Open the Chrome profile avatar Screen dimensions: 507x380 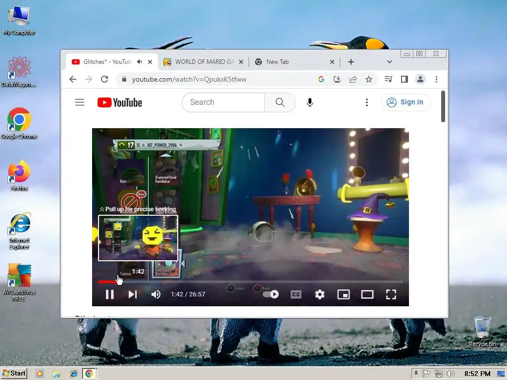[420, 79]
